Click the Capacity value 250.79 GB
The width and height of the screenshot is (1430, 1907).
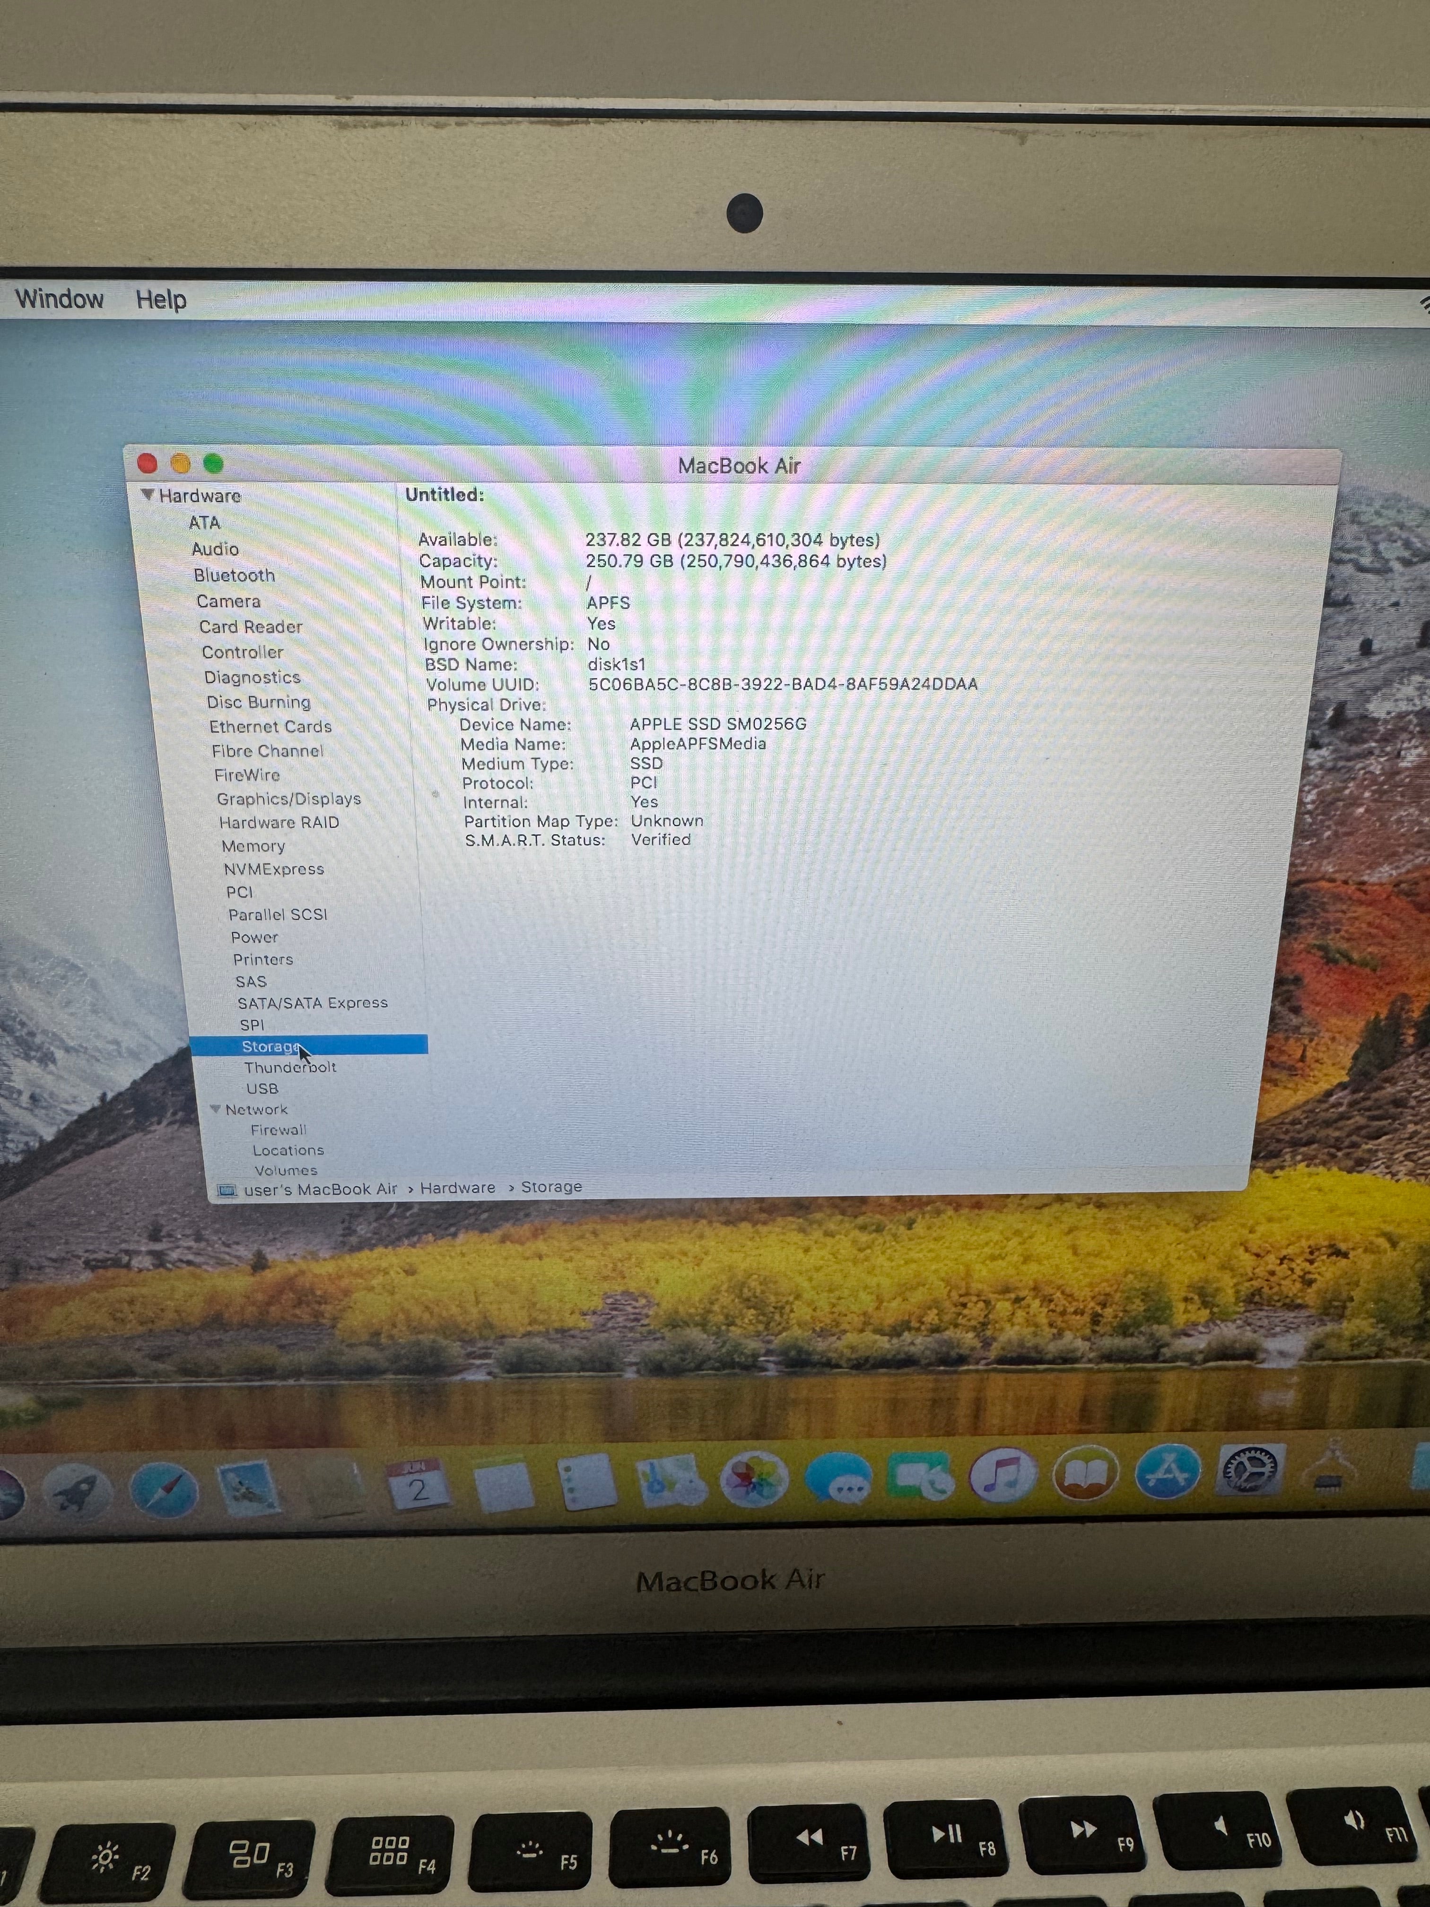tap(736, 561)
